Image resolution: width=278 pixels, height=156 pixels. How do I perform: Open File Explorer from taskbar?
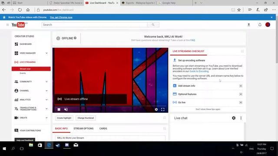[x=31, y=145]
